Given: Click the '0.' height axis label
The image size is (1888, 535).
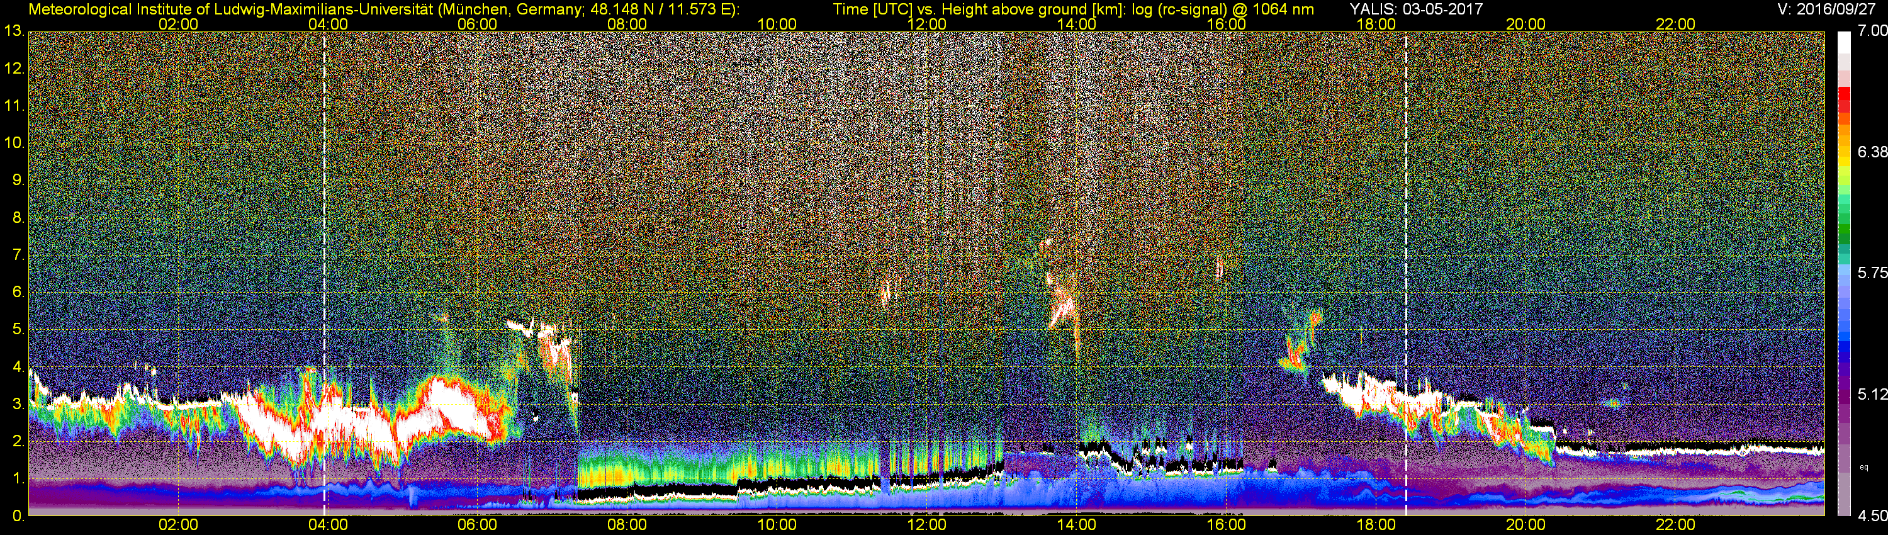Looking at the screenshot, I should click(18, 516).
